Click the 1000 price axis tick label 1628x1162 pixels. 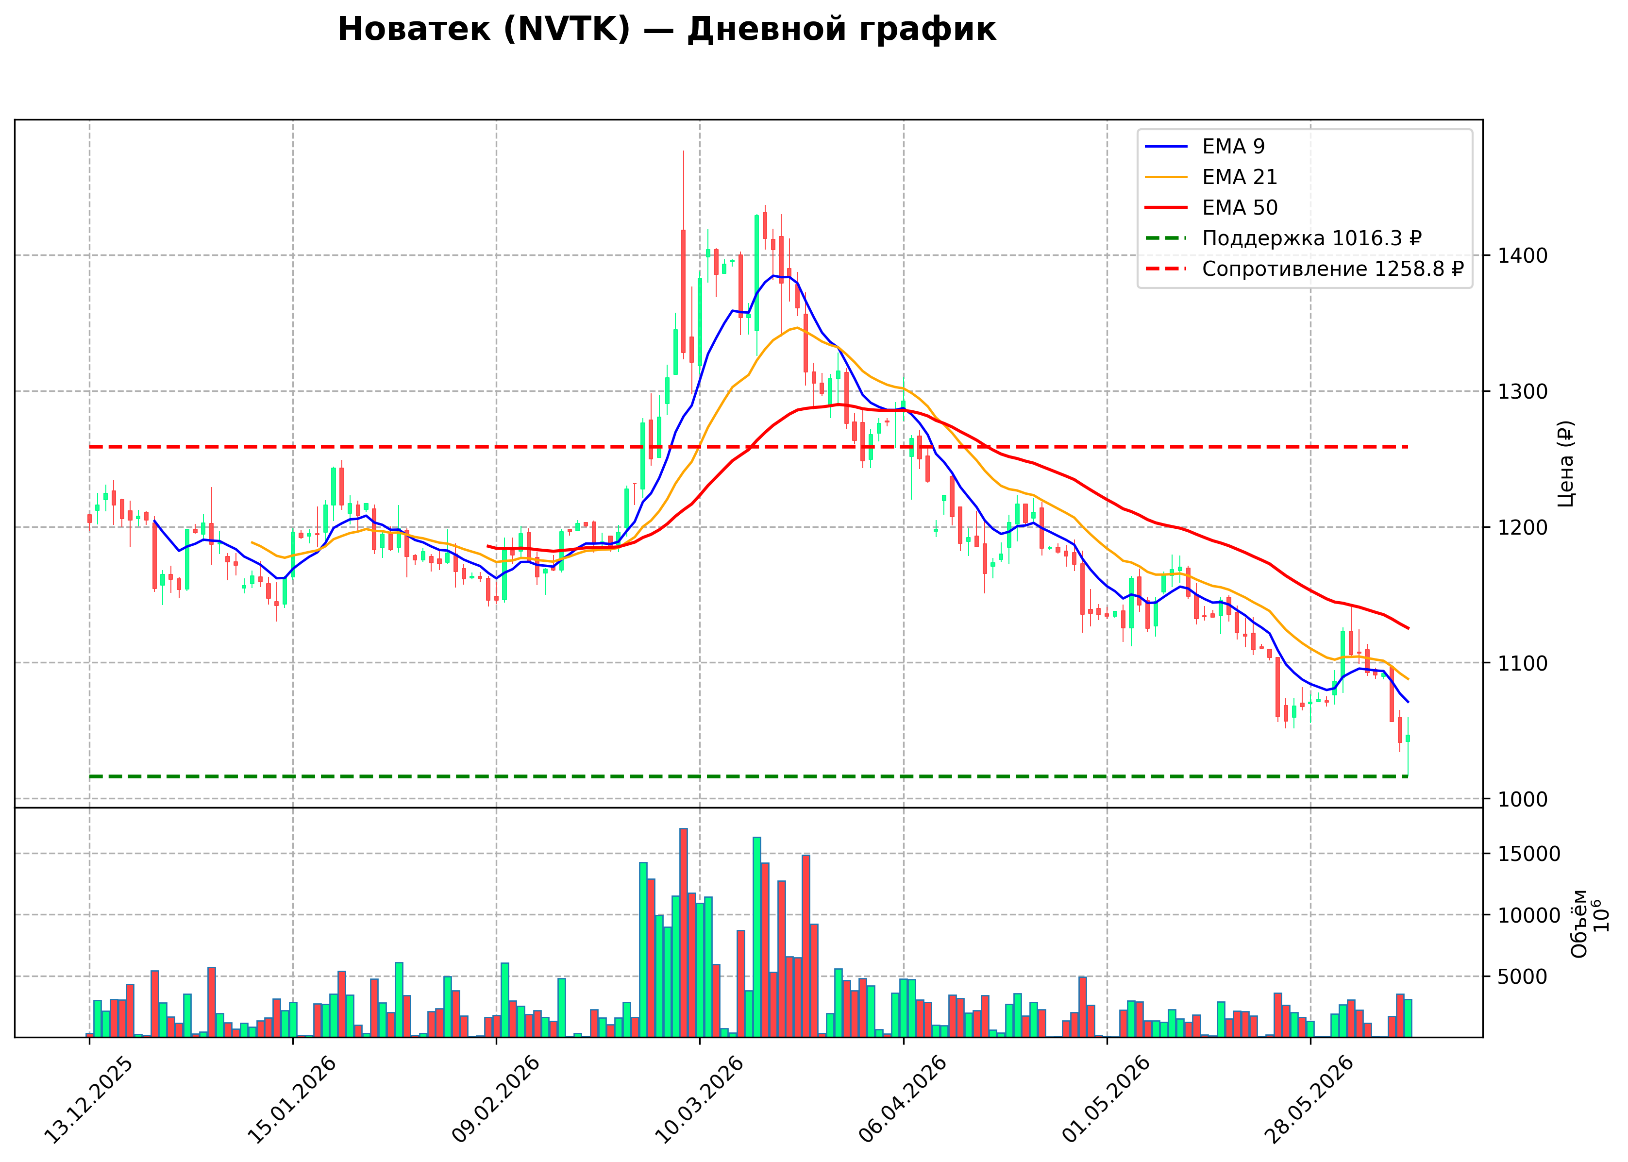pyautogui.click(x=1522, y=799)
